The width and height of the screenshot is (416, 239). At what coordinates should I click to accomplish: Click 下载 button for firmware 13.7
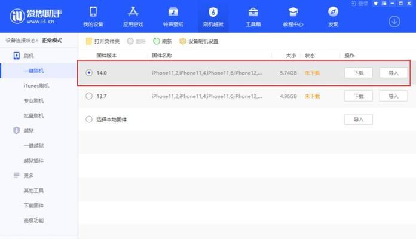coord(359,96)
